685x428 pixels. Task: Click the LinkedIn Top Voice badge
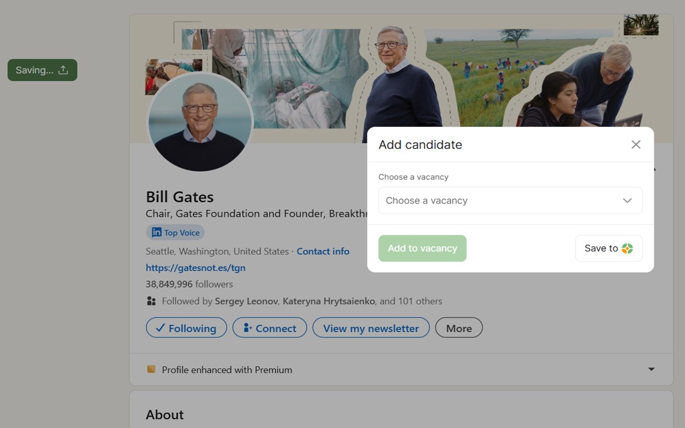176,232
